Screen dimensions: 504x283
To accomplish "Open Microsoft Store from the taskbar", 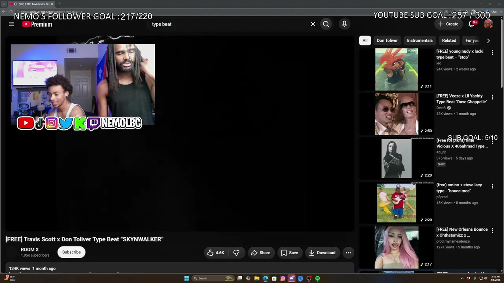I will pos(274,278).
